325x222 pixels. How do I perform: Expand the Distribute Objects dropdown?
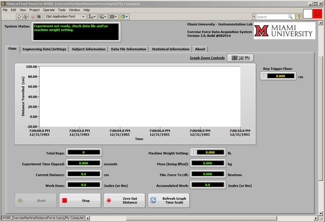(103, 17)
